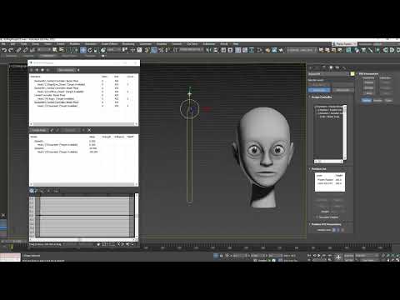The height and width of the screenshot is (300, 400).
Task: Click the Align tool icon
Action: click(x=216, y=50)
